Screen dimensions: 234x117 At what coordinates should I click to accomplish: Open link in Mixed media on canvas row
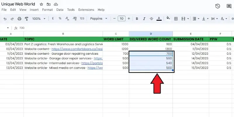click(x=95, y=68)
